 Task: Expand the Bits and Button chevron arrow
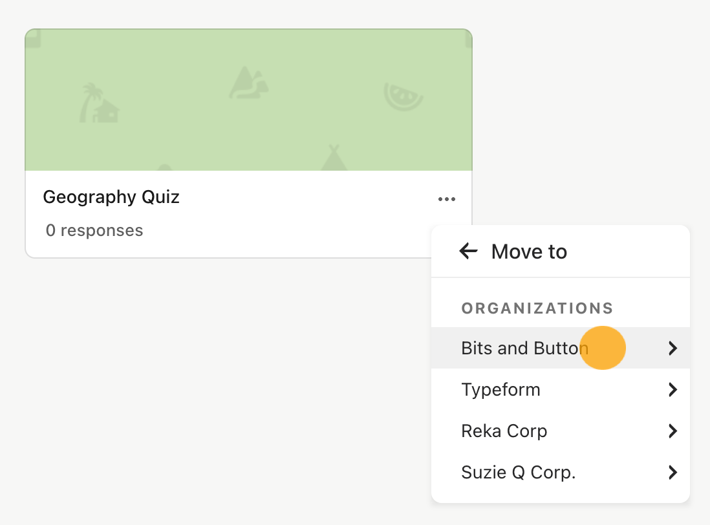pyautogui.click(x=673, y=348)
